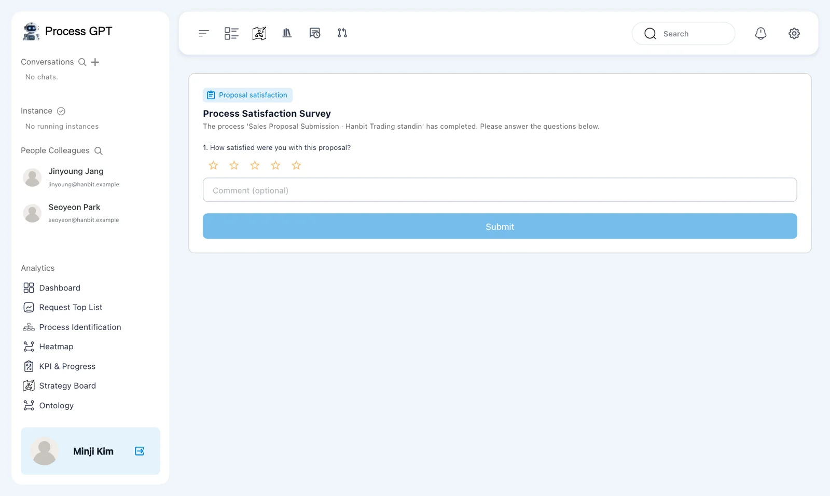Rate the proposal three stars
Viewport: 830px width, 496px height.
pos(255,166)
